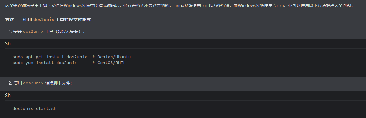Click the text "转换脚本文件" in step 2

[x=58, y=83]
